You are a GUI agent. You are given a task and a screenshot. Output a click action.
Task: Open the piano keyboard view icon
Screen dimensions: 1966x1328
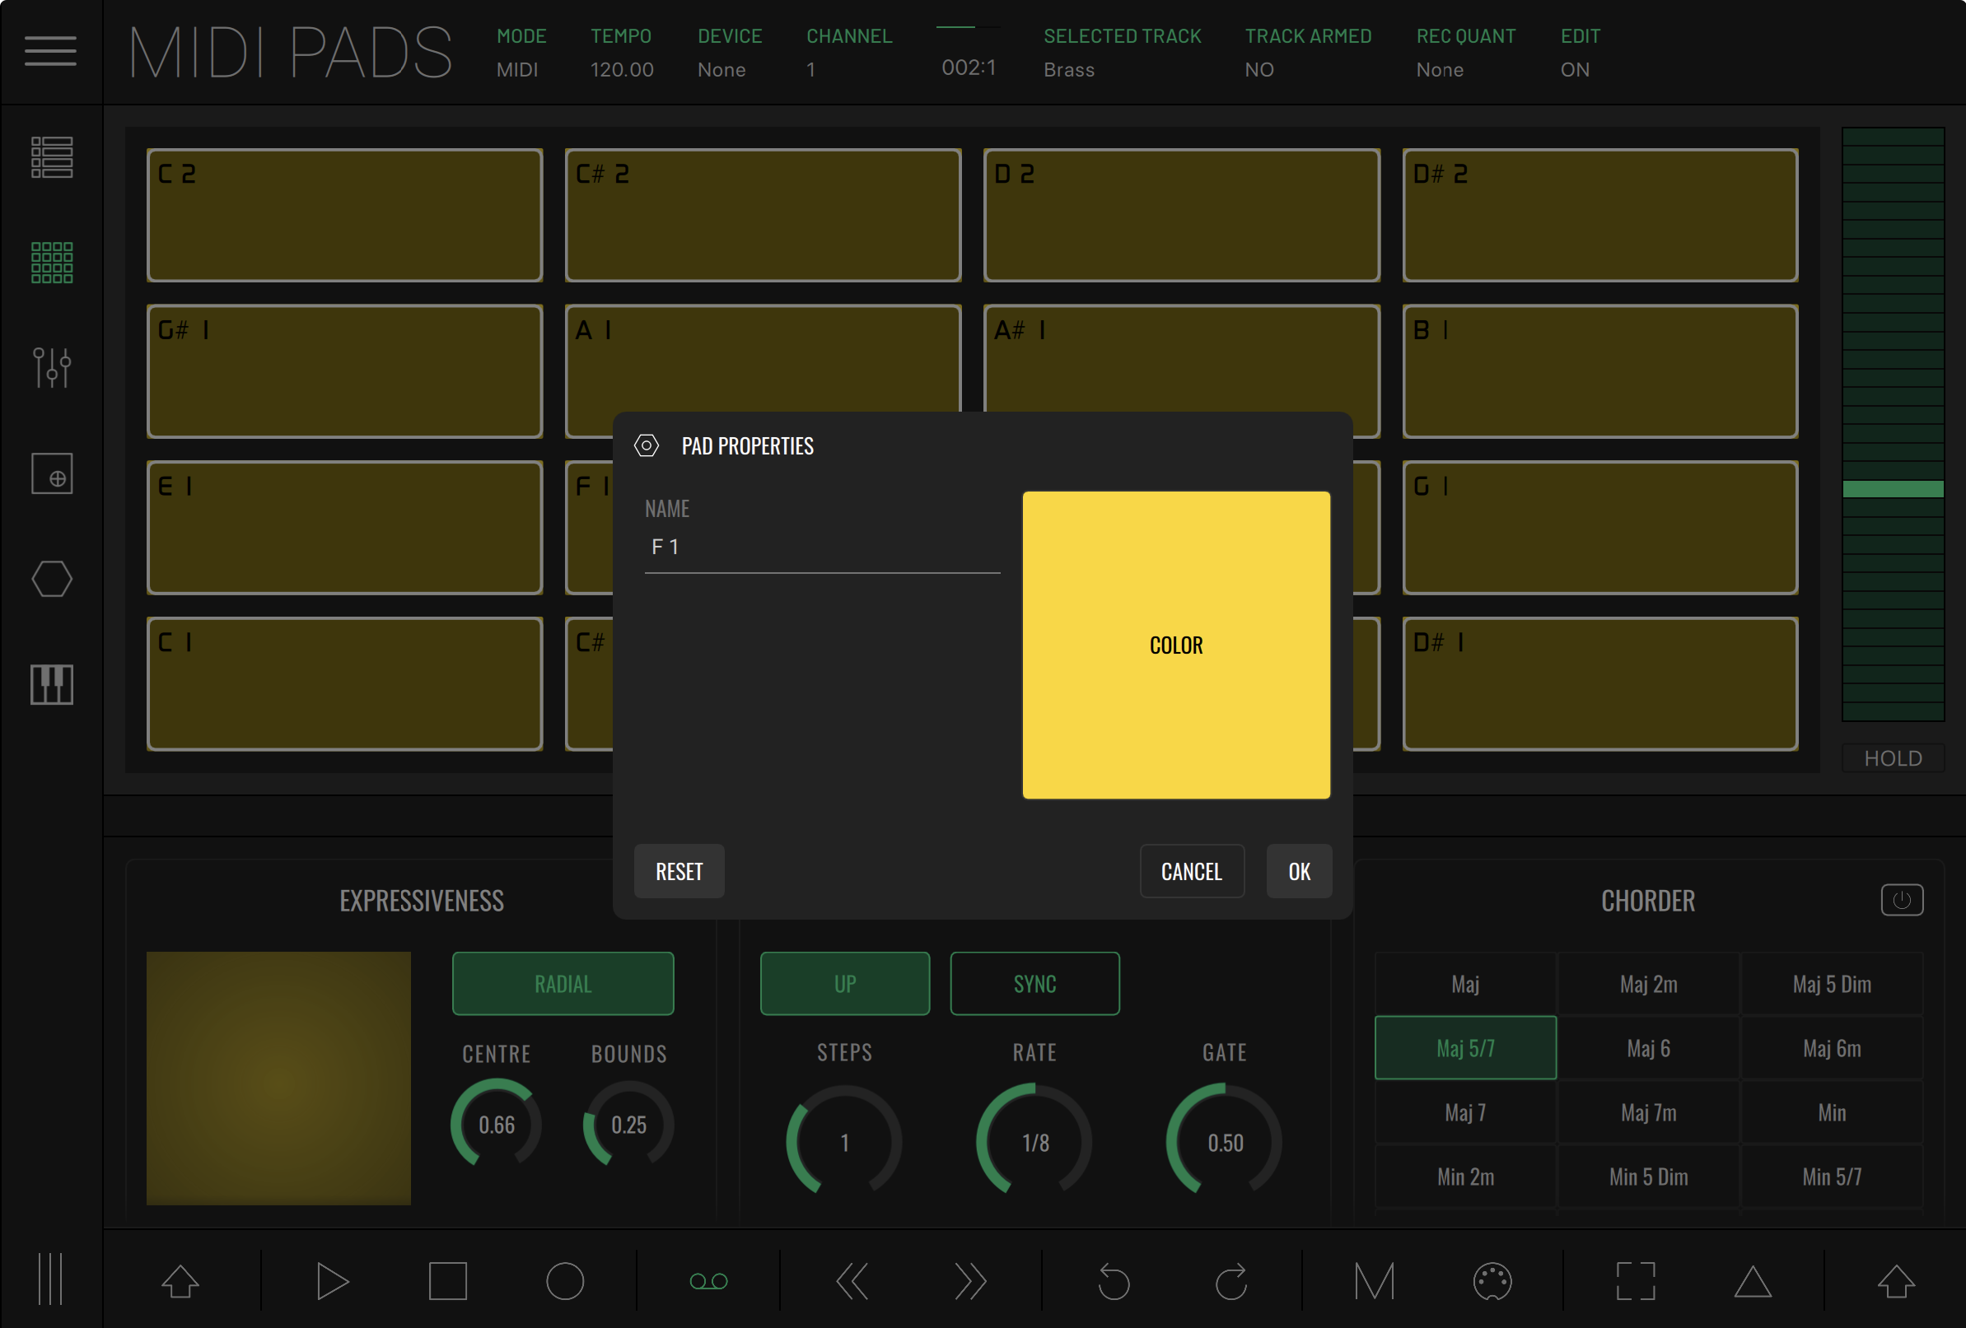coord(52,684)
